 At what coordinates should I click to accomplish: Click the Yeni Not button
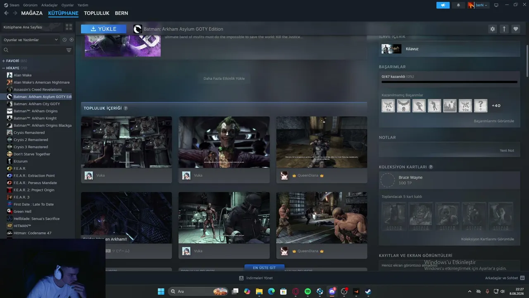[507, 151]
